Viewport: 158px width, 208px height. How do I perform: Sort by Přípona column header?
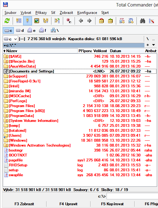tap(85, 51)
